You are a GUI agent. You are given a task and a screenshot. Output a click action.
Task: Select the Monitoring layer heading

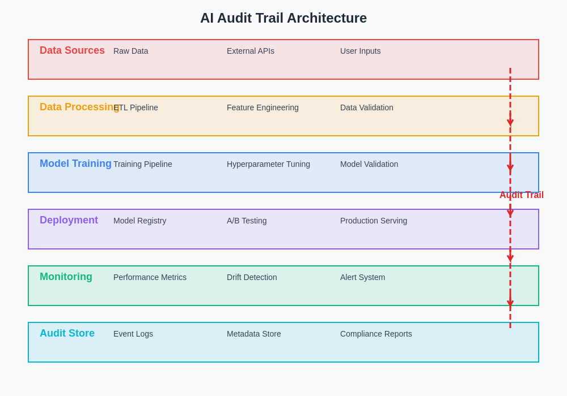(66, 277)
